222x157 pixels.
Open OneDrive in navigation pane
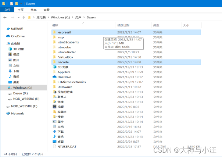pos(15,36)
